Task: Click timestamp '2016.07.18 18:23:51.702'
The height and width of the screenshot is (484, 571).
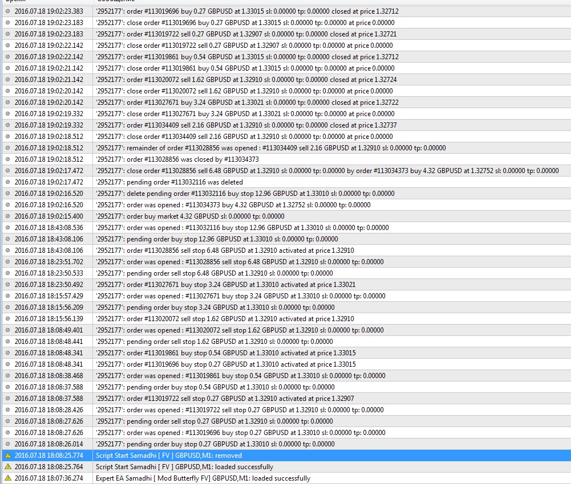Action: pos(49,262)
